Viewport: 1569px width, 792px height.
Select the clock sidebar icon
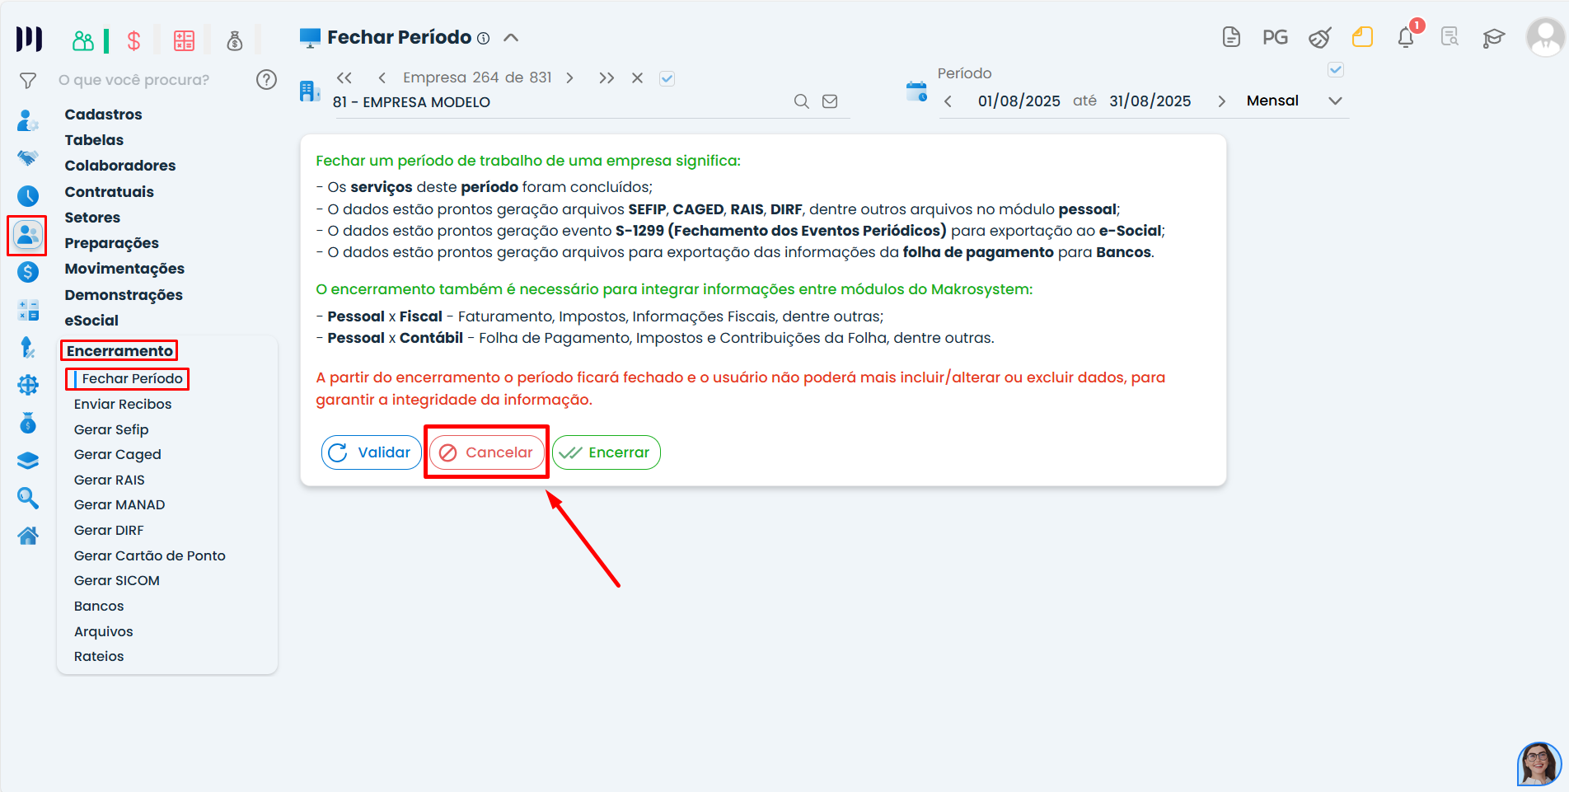point(28,195)
